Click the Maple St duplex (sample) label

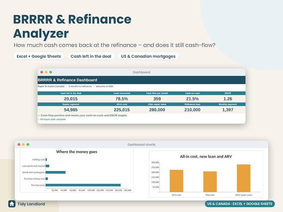51,86
